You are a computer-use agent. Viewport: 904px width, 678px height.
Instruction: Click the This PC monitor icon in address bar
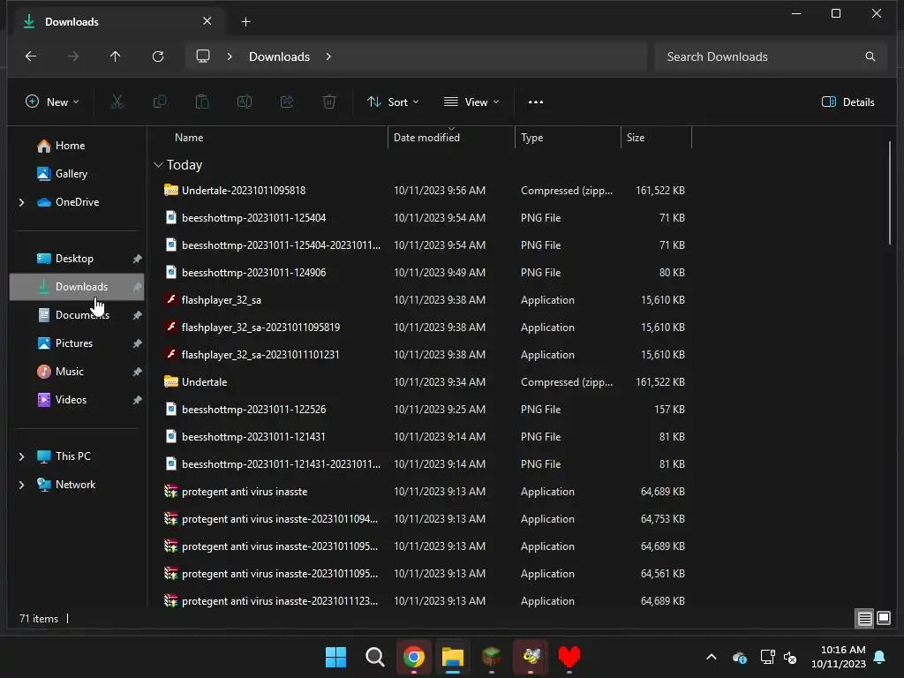coord(203,56)
